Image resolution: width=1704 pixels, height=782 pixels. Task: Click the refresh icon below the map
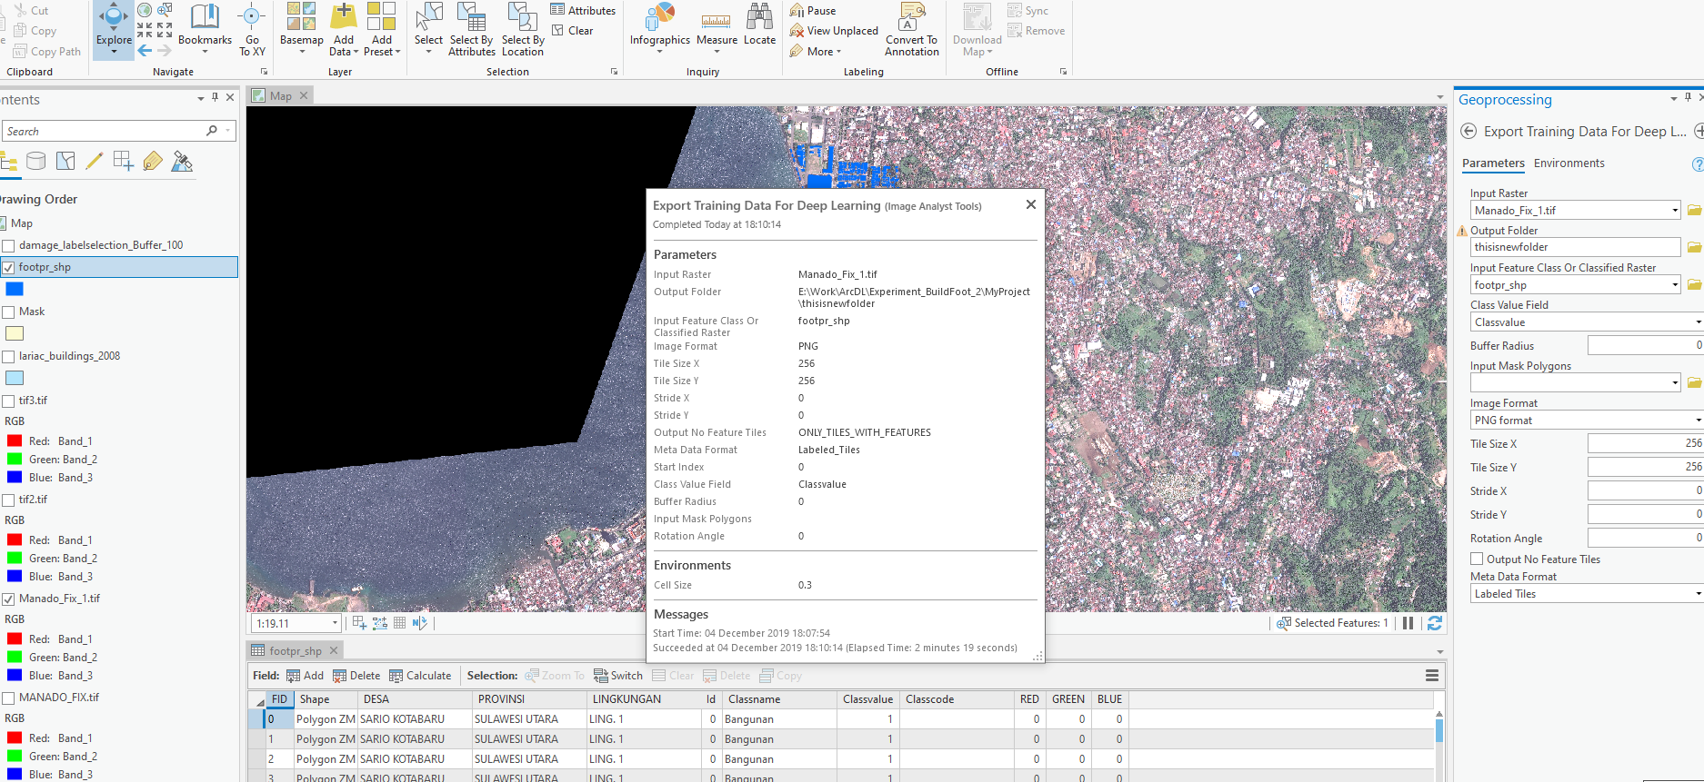pyautogui.click(x=1435, y=623)
